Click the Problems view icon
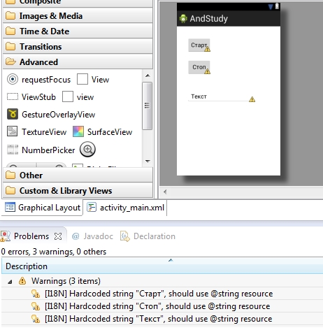The height and width of the screenshot is (330, 323). point(6,236)
